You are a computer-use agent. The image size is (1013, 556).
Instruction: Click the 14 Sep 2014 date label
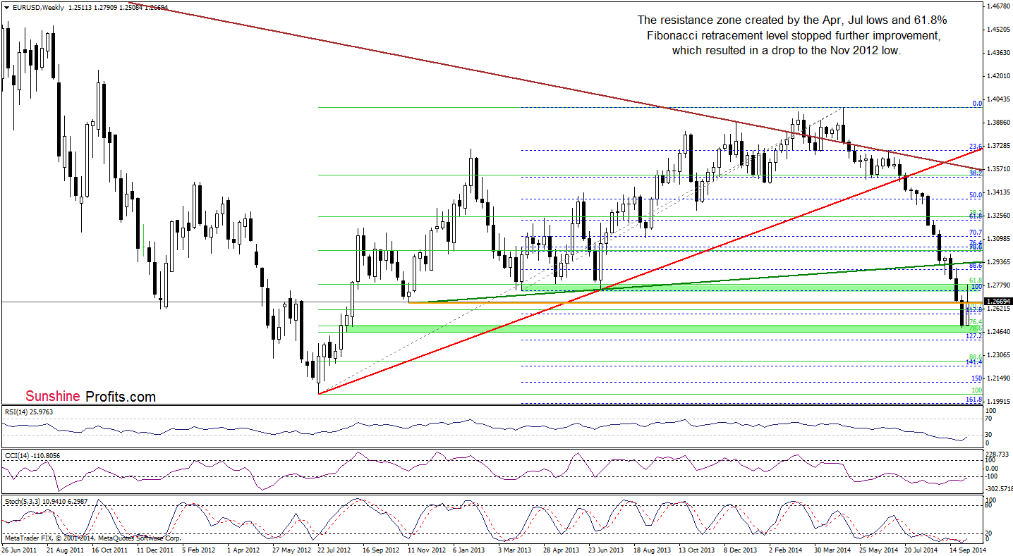[966, 550]
